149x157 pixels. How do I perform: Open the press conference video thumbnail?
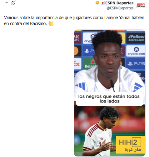point(110,67)
